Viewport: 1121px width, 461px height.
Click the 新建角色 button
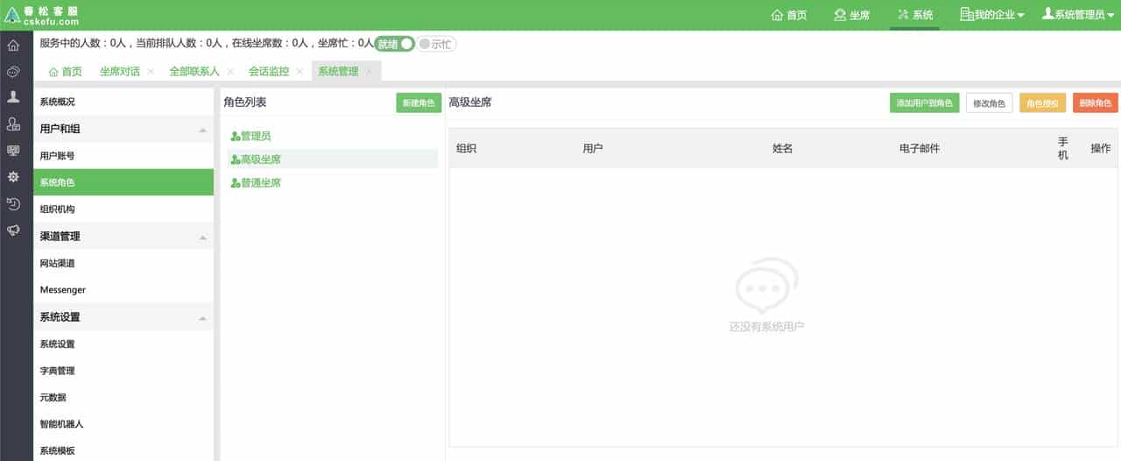(419, 103)
